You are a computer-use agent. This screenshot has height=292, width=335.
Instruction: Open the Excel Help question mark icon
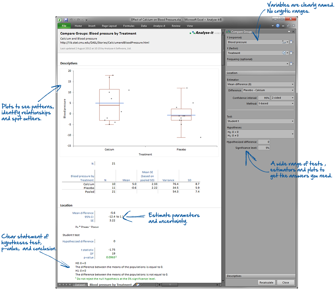click(x=278, y=26)
